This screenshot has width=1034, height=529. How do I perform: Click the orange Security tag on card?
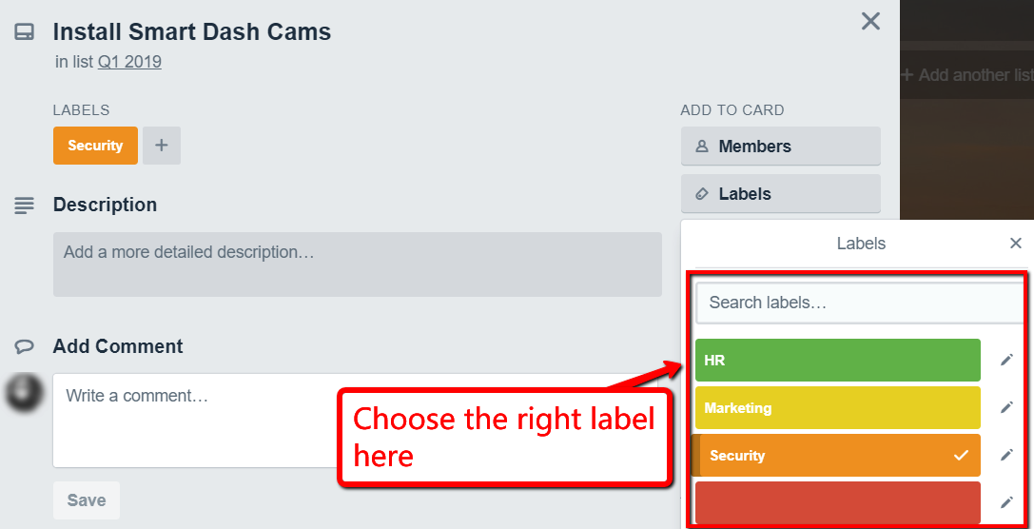[95, 146]
